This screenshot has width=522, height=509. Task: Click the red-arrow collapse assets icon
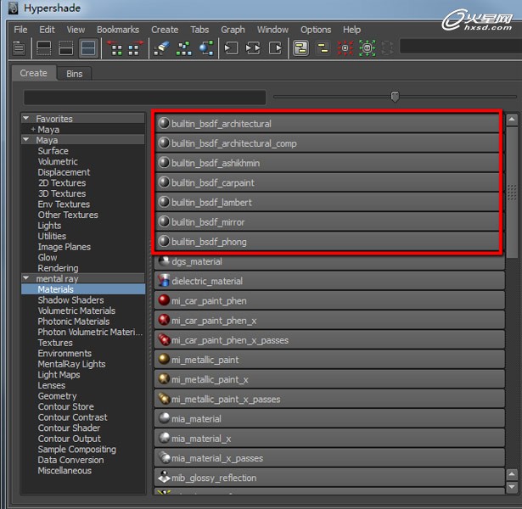[345, 48]
